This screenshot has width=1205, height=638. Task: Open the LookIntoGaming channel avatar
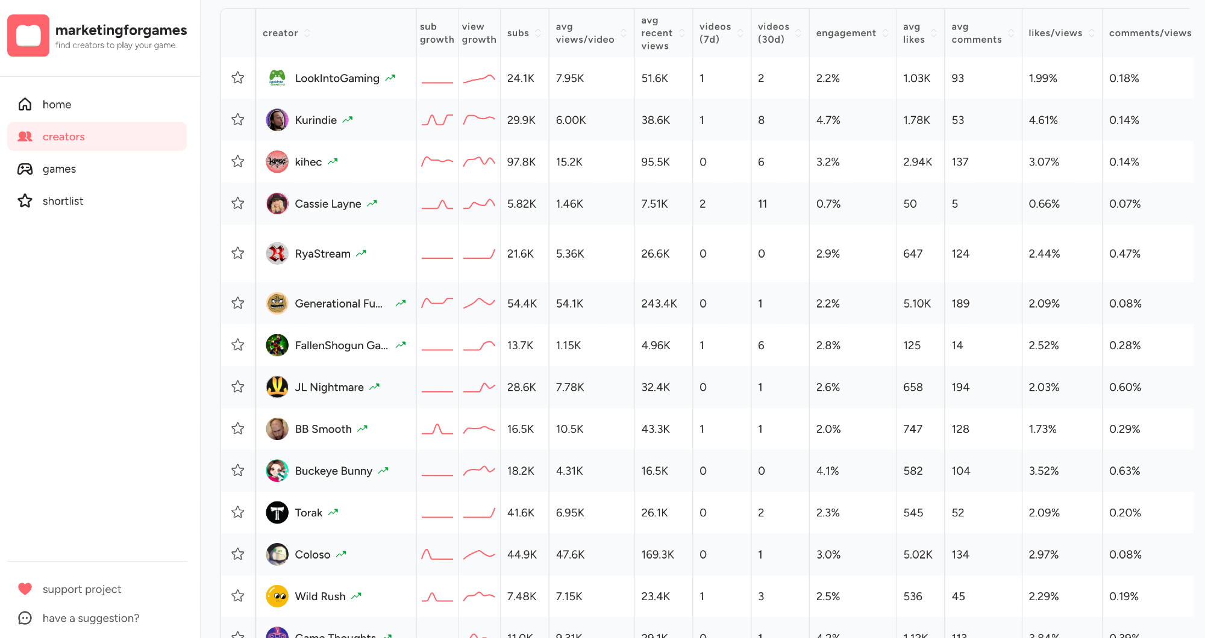[x=277, y=78]
